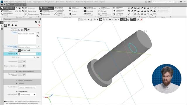187x105 pixels.
Task: Toggle the Второе направление switch
Action: 22,66
